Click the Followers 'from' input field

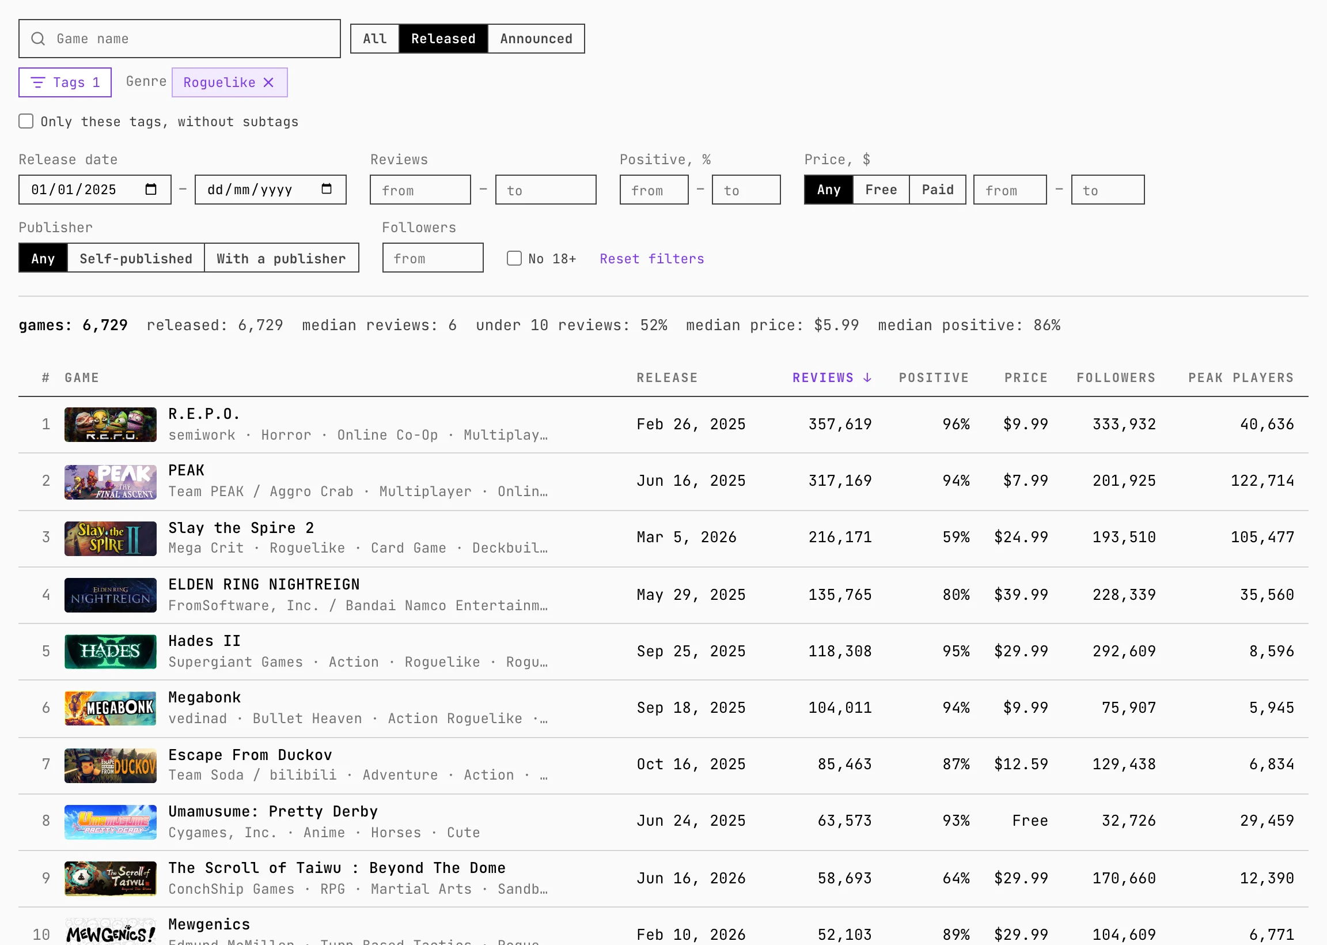point(433,258)
